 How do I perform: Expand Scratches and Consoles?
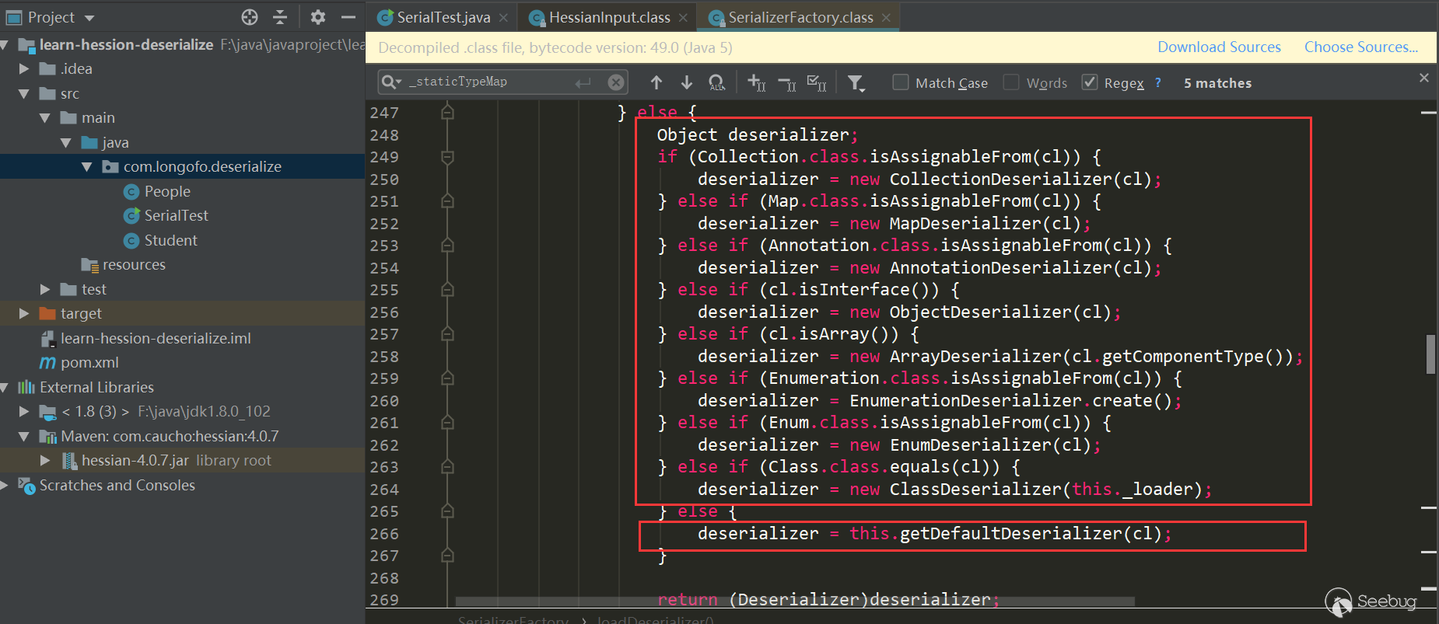click(x=5, y=486)
